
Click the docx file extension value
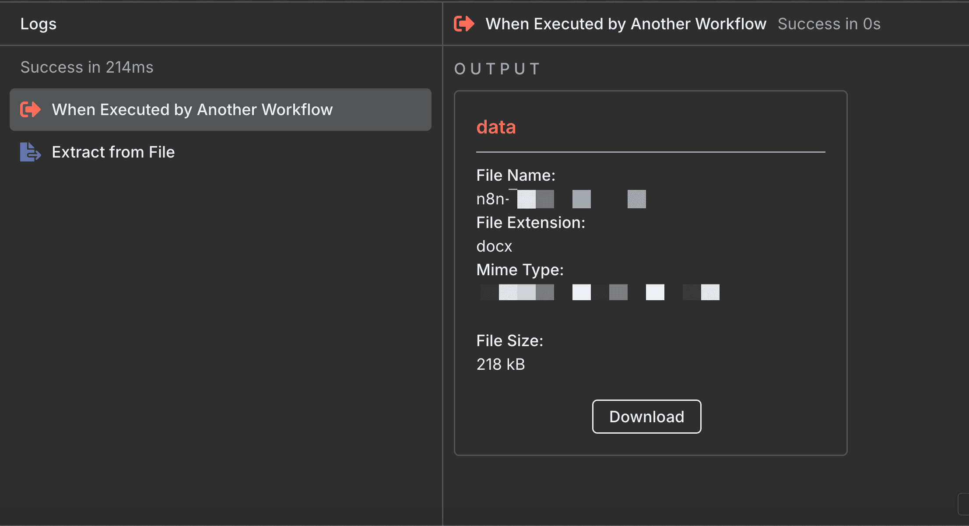(494, 246)
